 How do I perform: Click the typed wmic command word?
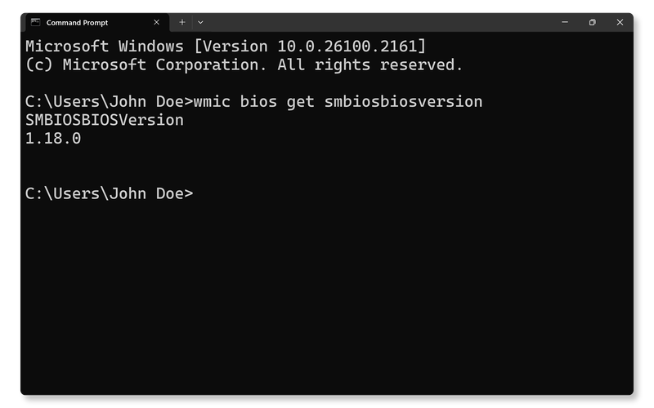(x=216, y=102)
